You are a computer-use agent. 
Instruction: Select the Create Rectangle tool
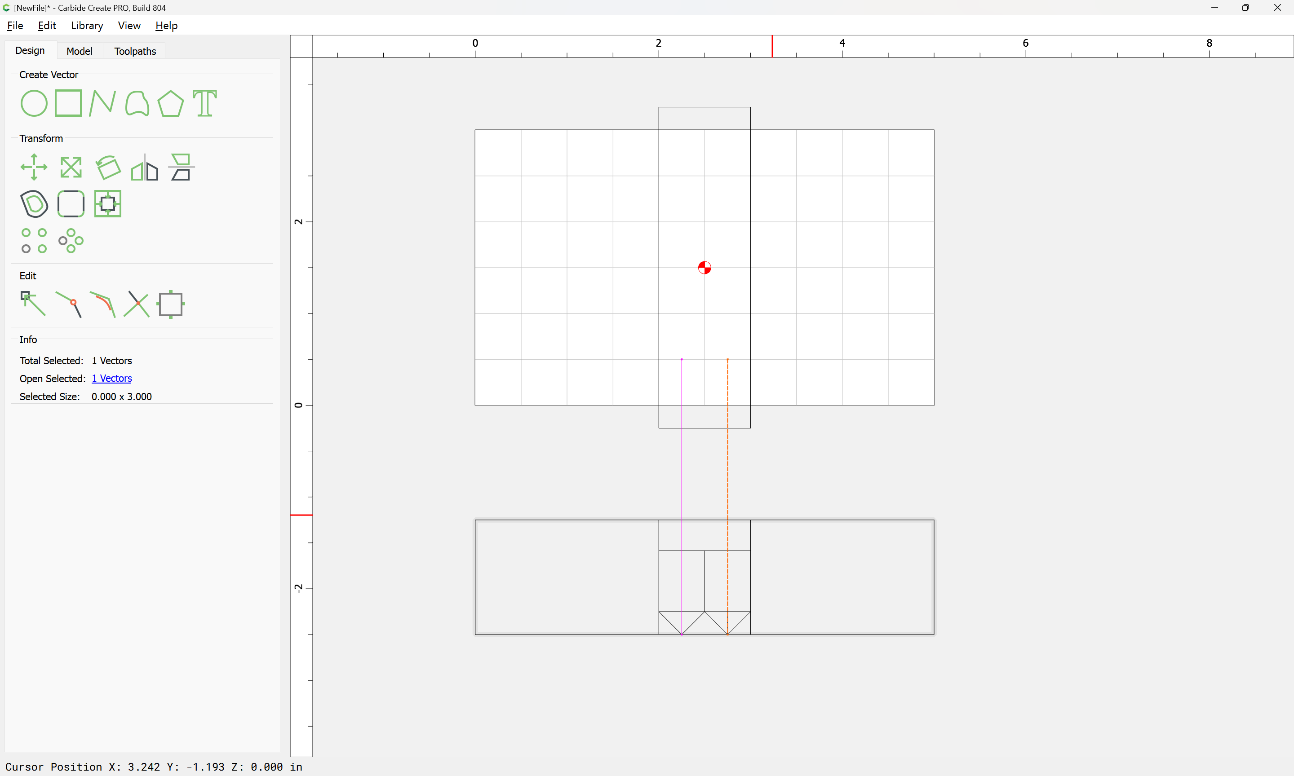click(x=68, y=103)
